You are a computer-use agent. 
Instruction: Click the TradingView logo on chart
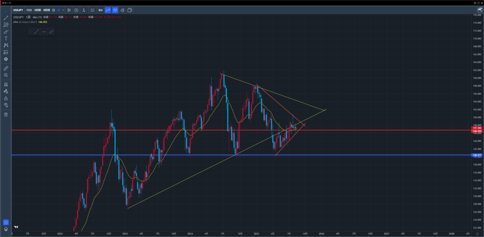point(16,227)
